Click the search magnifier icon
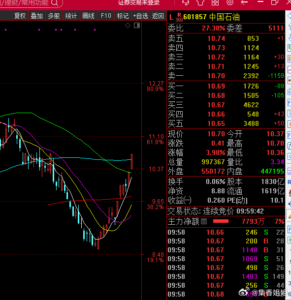 (x=55, y=2)
